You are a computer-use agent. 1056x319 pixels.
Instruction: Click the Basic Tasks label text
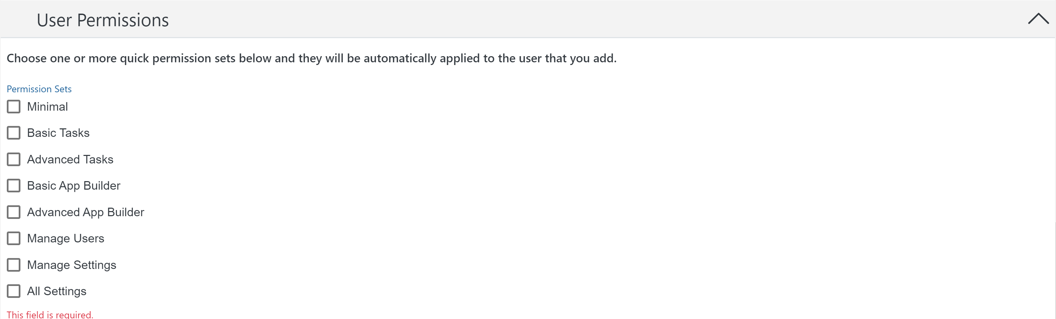58,133
